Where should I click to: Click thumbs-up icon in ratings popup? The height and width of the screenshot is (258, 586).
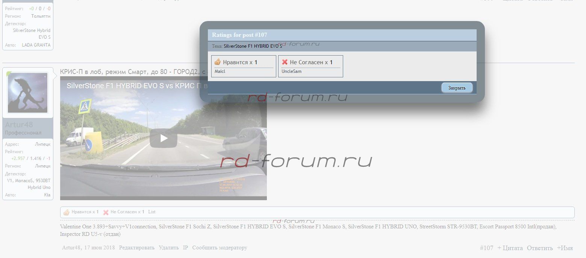217,62
